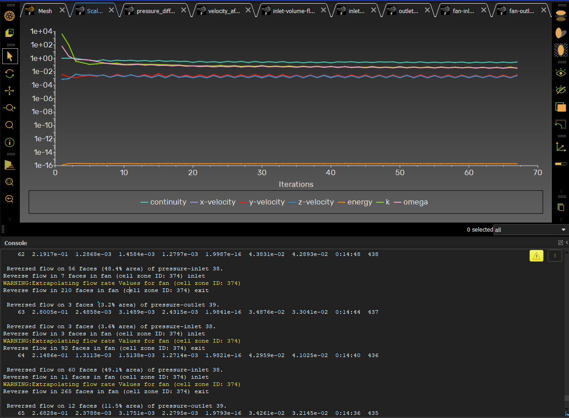The height and width of the screenshot is (418, 569).
Task: Click the axes triad icon
Action: [x=560, y=146]
